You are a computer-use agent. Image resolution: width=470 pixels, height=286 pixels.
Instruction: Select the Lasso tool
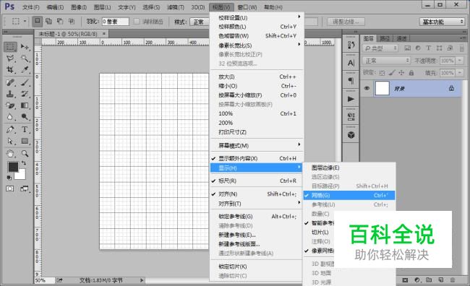[10, 58]
